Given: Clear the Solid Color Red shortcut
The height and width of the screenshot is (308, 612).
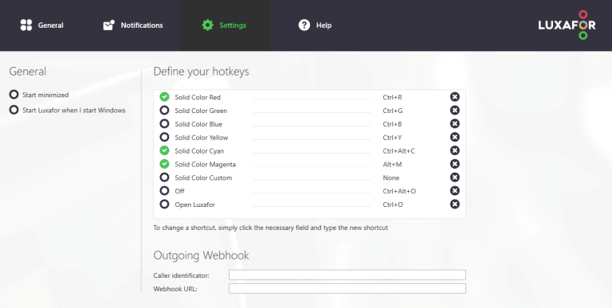Looking at the screenshot, I should coord(455,96).
